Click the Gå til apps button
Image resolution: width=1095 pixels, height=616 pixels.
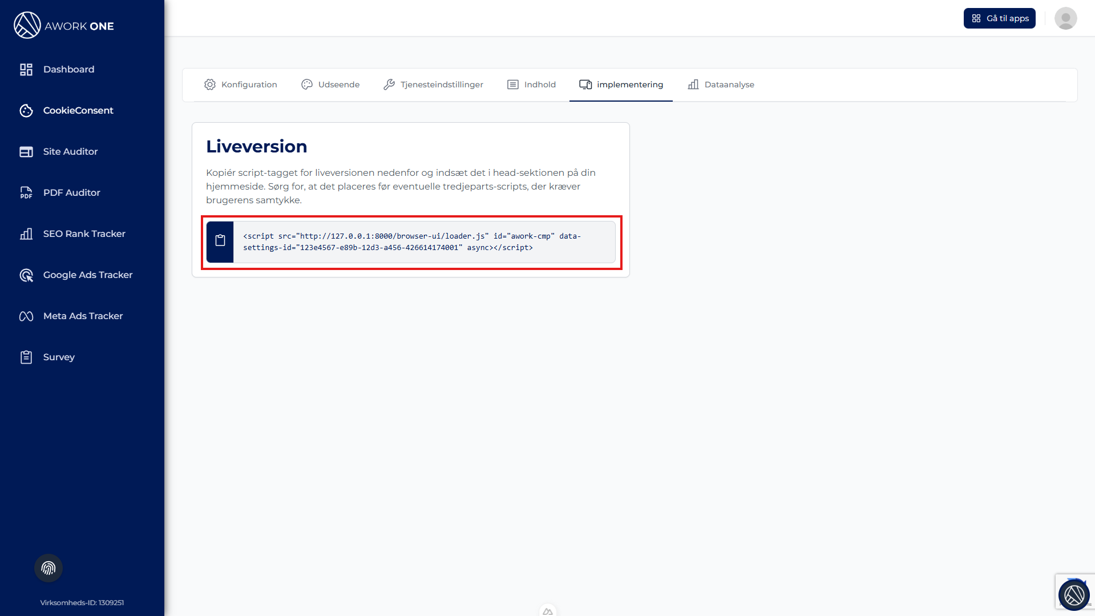point(999,18)
